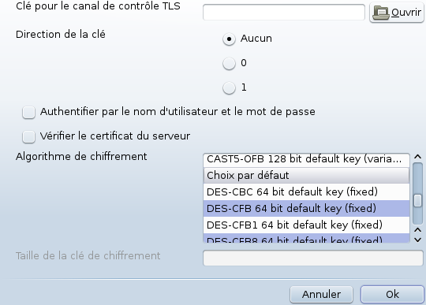Select DES-CFB 64 bit default key entry
This screenshot has width=426, height=305.
306,208
